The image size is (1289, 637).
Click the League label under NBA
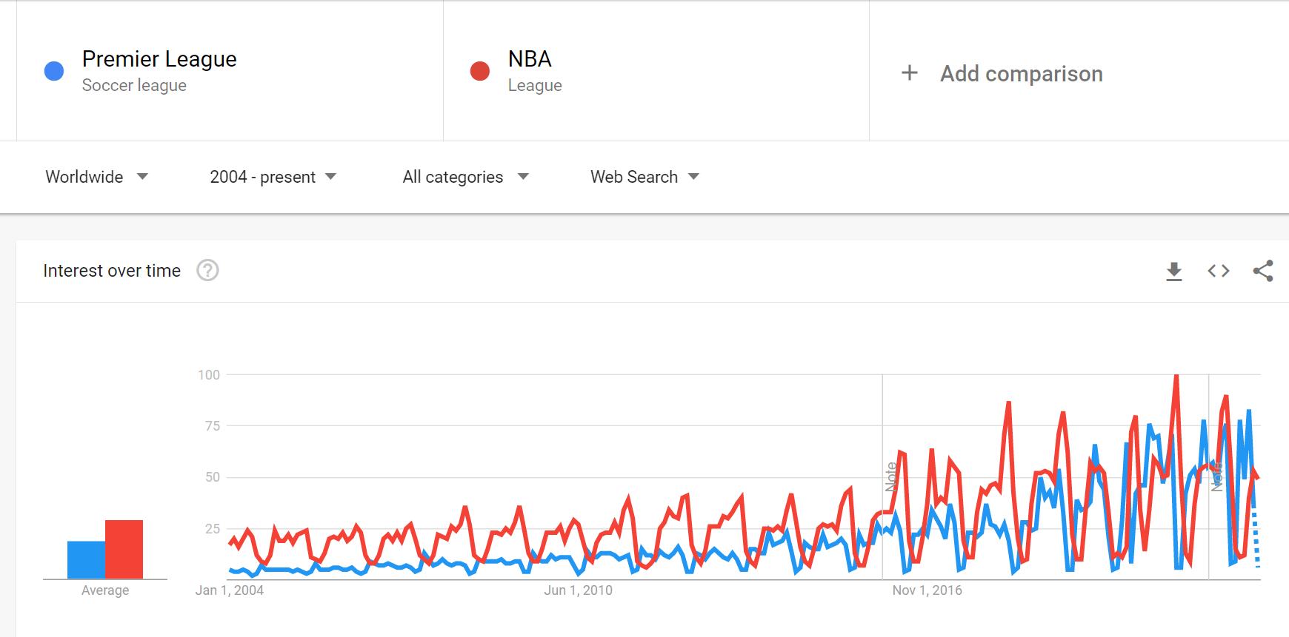click(534, 85)
